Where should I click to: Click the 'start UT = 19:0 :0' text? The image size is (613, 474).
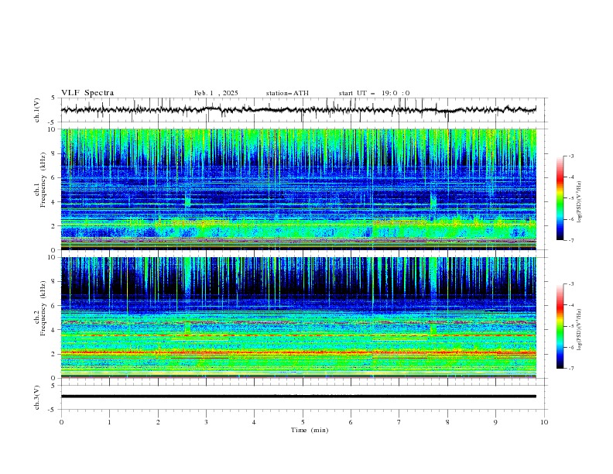[x=374, y=93]
